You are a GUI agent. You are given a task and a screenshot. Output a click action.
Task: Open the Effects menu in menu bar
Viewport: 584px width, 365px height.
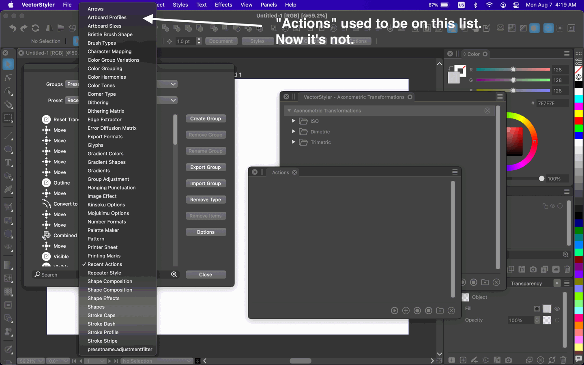pos(223,5)
